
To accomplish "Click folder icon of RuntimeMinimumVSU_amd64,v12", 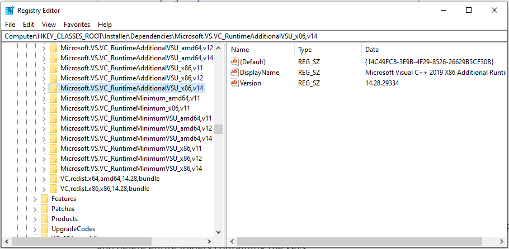I will [53, 128].
